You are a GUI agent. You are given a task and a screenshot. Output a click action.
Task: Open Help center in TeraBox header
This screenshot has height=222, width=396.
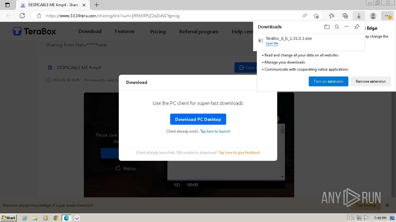pos(243,31)
